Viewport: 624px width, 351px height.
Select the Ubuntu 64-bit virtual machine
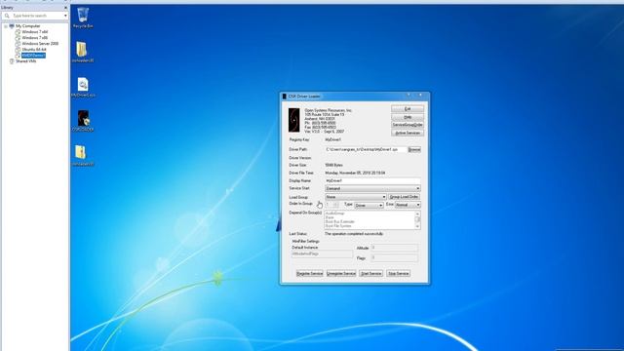point(34,50)
